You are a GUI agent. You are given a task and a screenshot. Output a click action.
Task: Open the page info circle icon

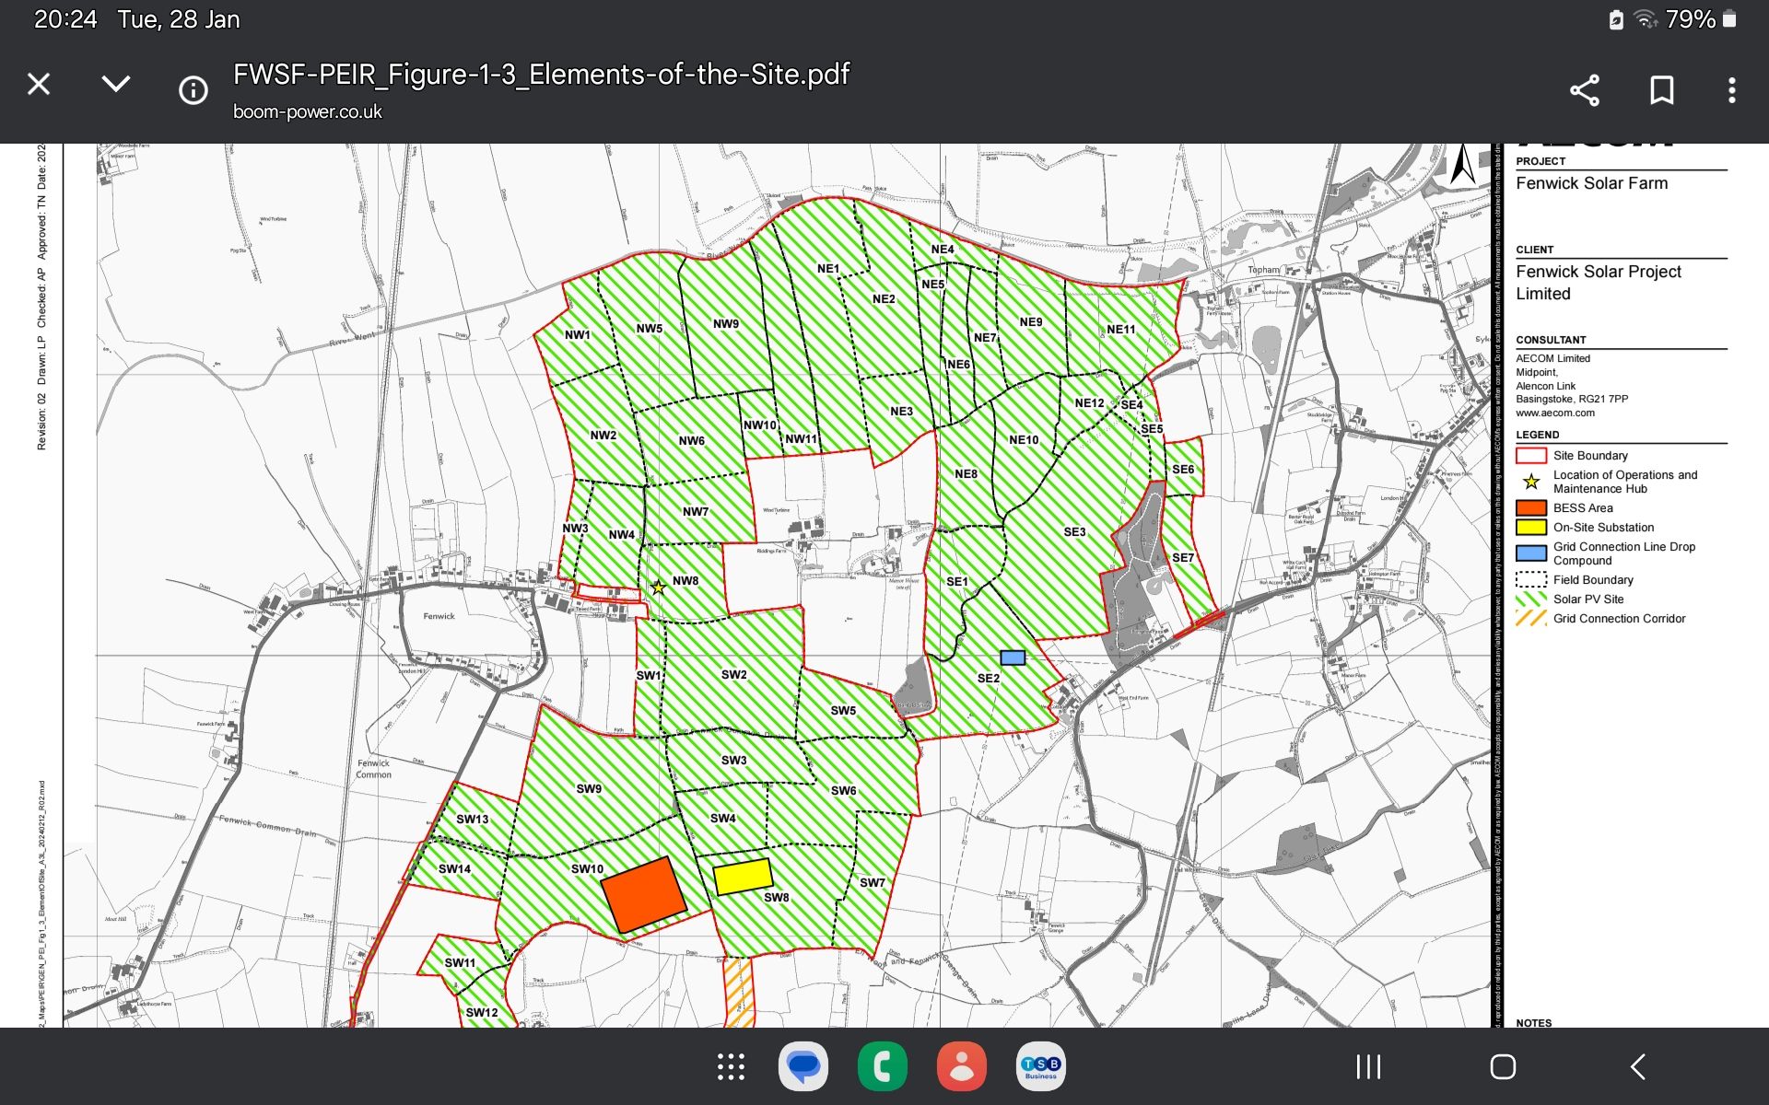pos(193,90)
